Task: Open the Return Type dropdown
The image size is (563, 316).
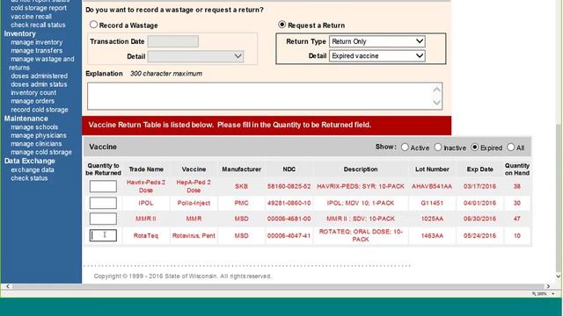Action: (377, 41)
